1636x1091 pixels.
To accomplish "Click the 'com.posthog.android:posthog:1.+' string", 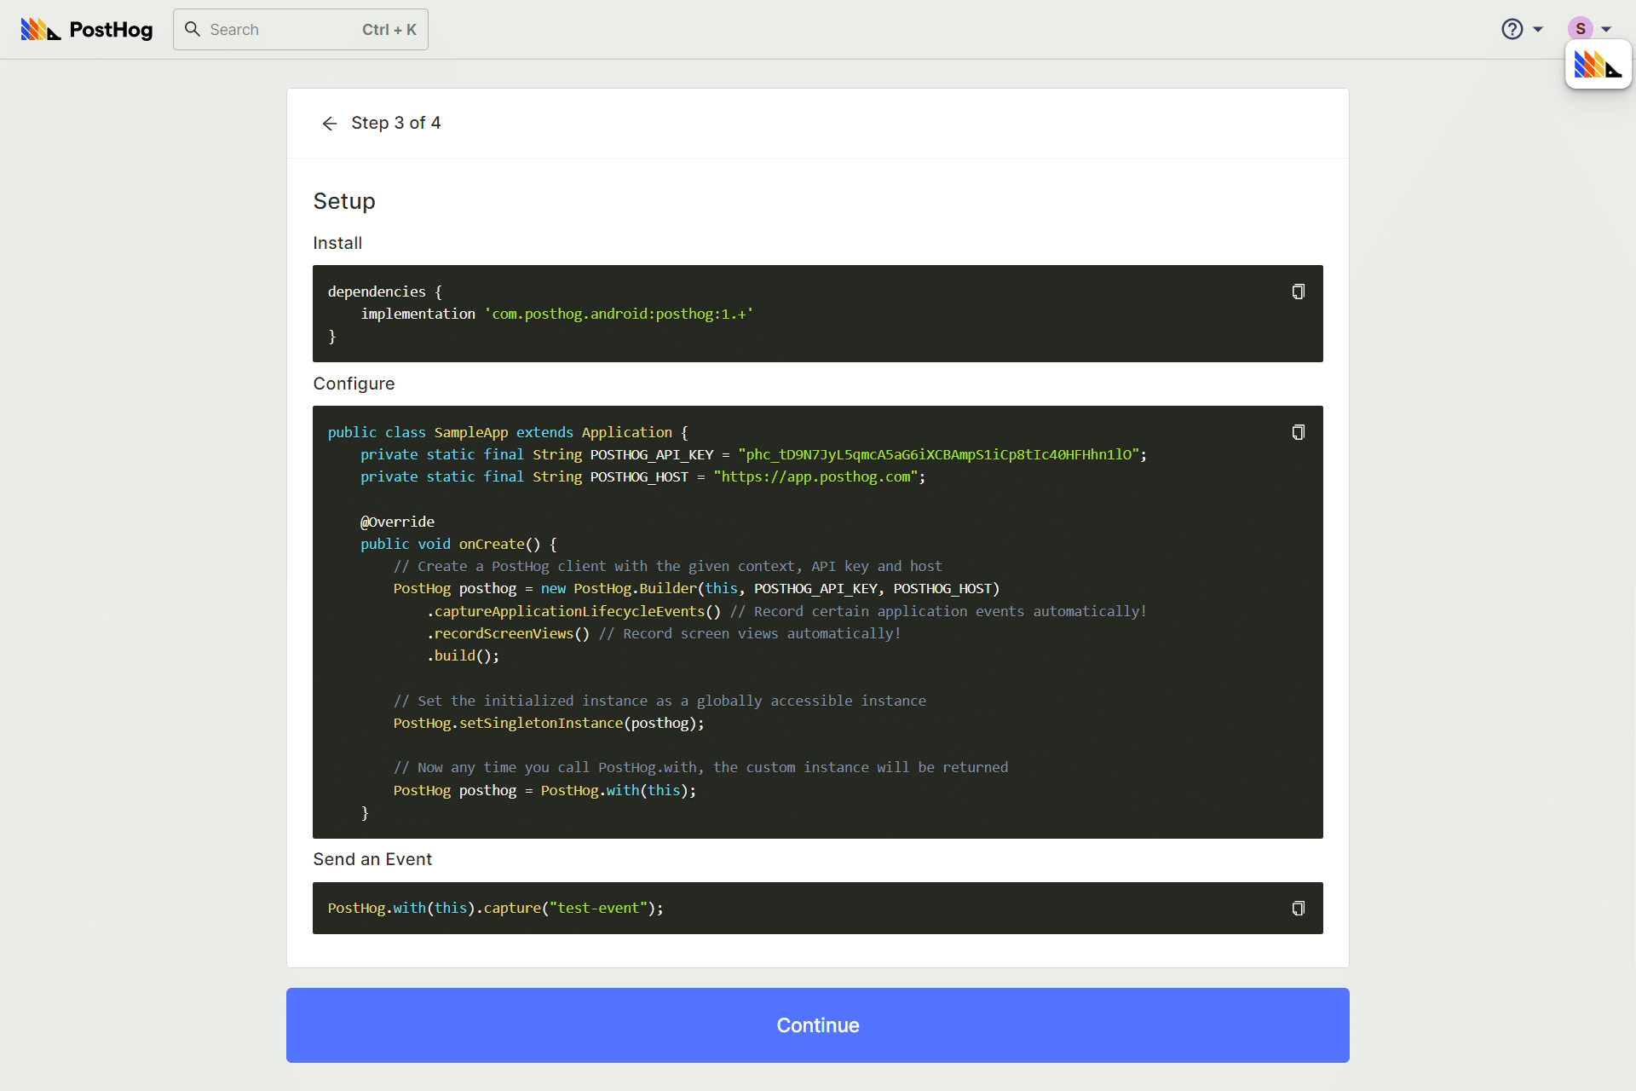I will click(x=619, y=314).
